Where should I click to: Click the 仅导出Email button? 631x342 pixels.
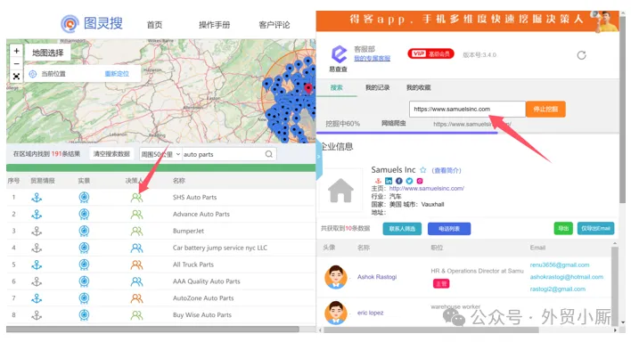pos(596,229)
